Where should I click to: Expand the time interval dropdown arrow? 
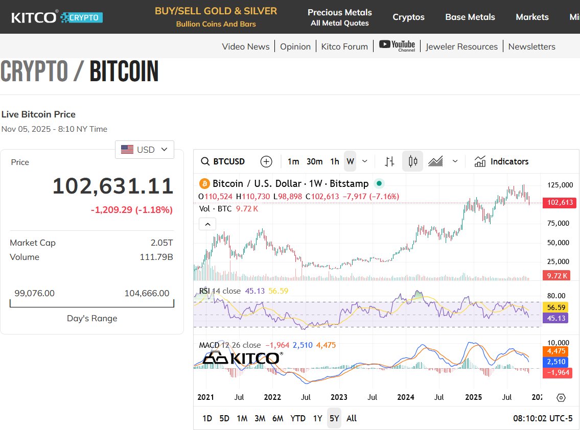pyautogui.click(x=365, y=161)
